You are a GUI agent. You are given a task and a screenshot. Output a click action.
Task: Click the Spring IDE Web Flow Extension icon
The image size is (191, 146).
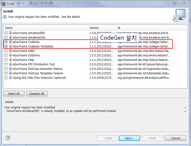pos(11,78)
